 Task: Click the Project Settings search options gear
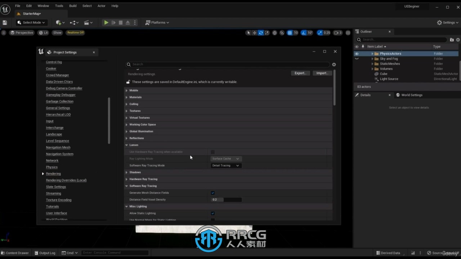(334, 64)
